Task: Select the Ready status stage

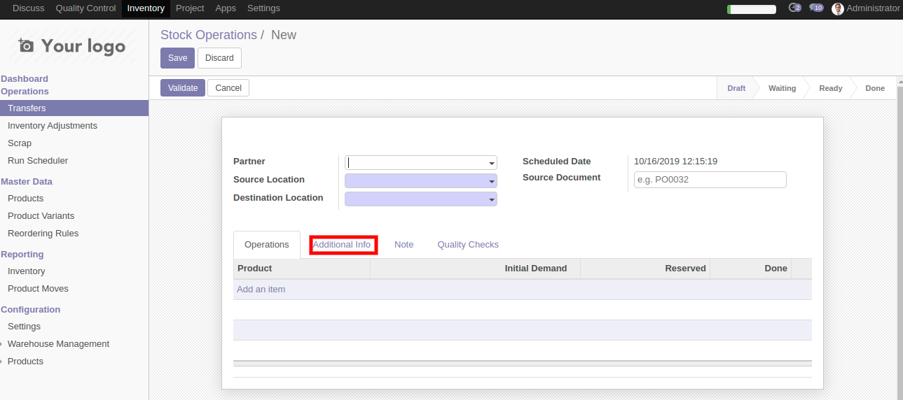Action: [830, 88]
